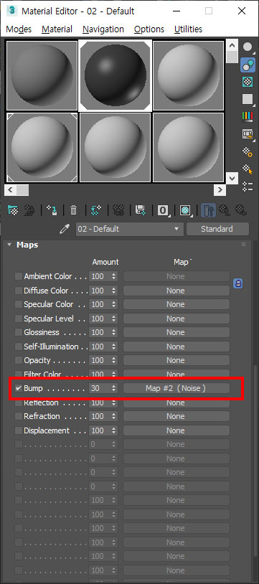Open the Options menu
This screenshot has height=584, width=259.
(149, 29)
